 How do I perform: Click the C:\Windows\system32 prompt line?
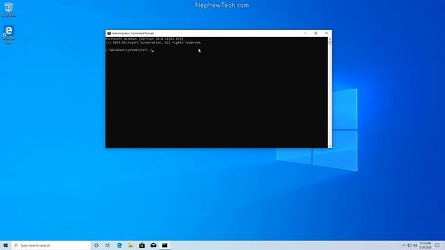pyautogui.click(x=129, y=50)
